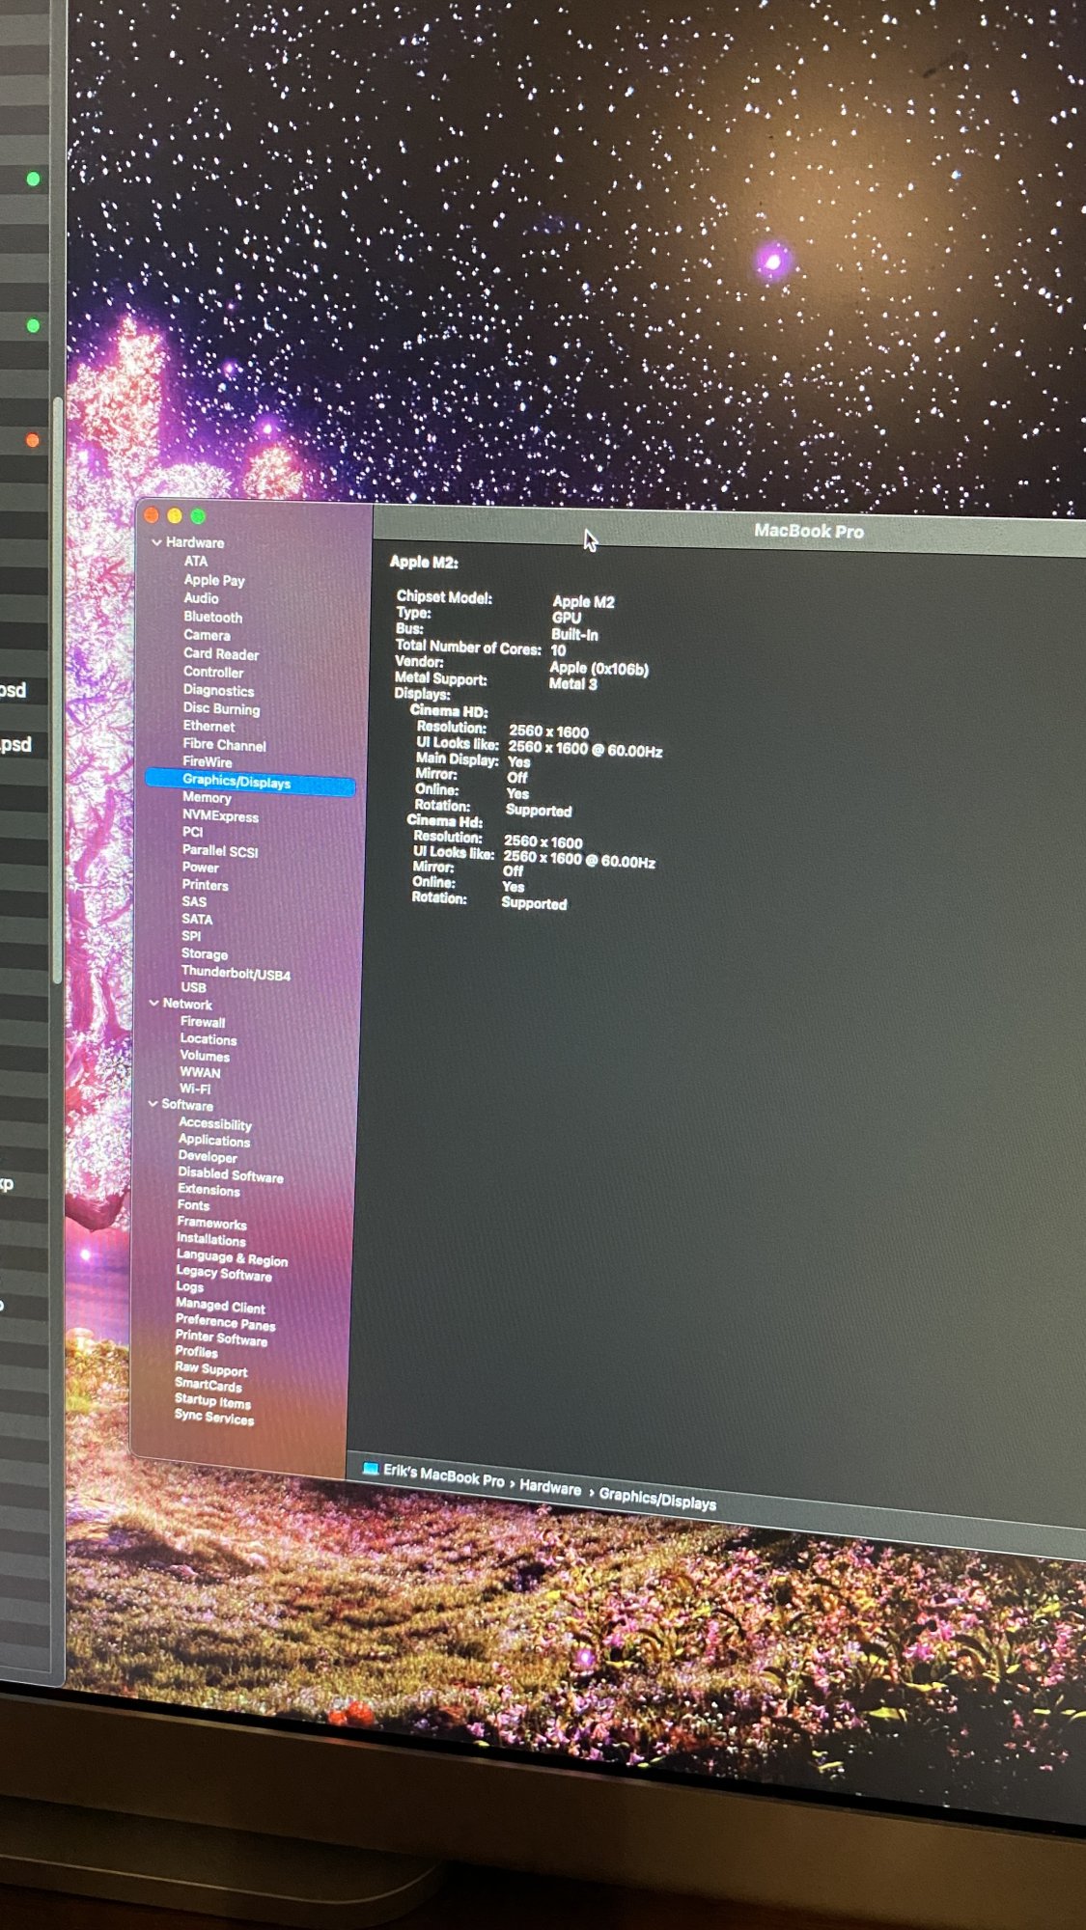Open the FireWire entry
The image size is (1086, 1930).
(x=207, y=761)
